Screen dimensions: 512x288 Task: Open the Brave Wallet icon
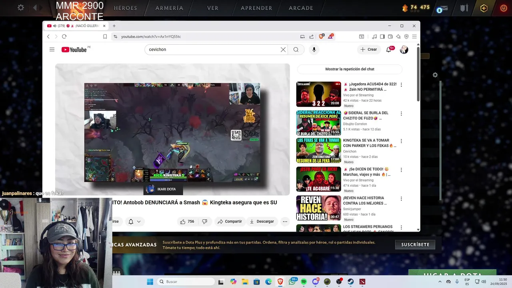(x=390, y=36)
